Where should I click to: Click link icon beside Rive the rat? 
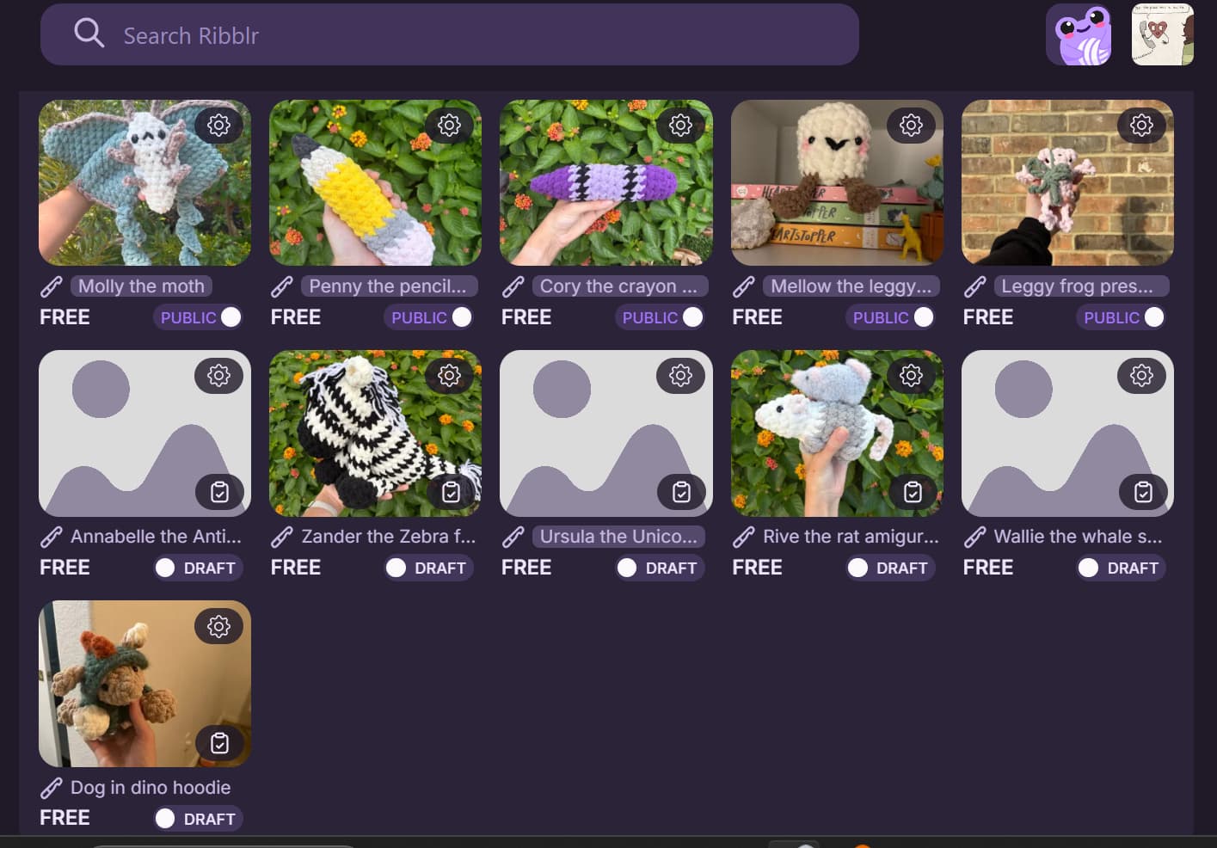(x=744, y=537)
